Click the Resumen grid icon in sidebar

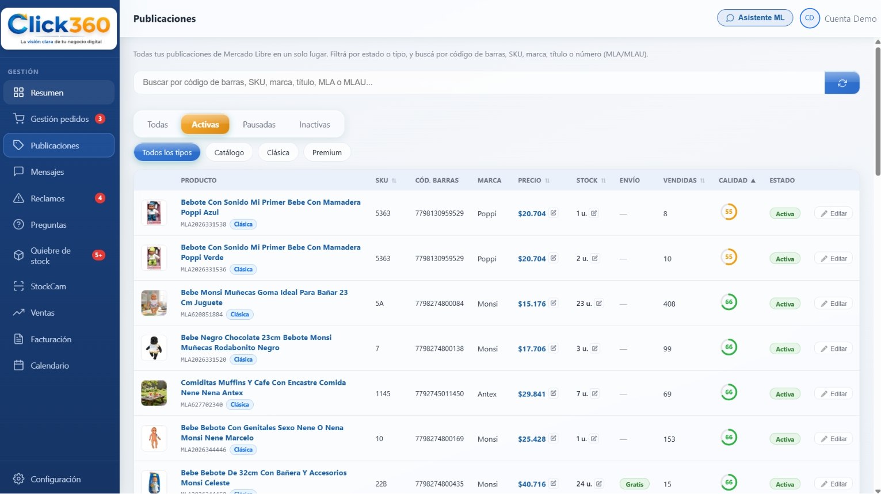pos(18,93)
